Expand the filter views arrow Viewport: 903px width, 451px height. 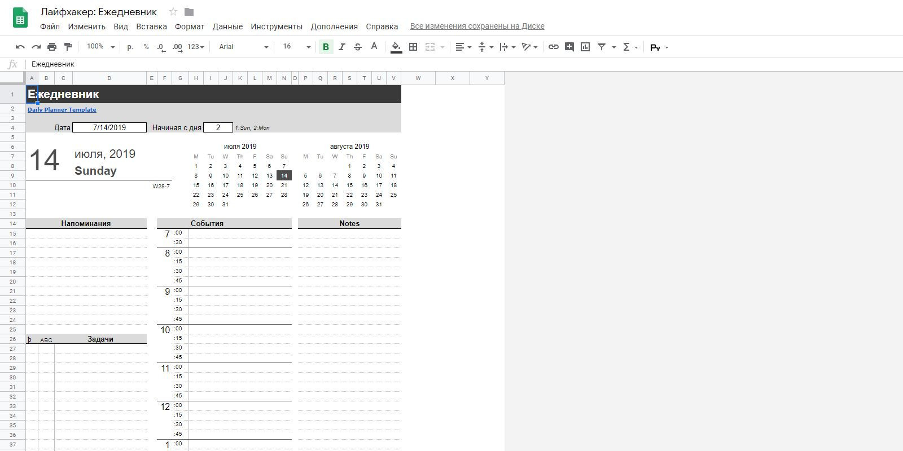point(613,47)
